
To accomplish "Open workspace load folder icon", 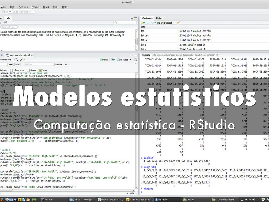I will click(143, 23).
